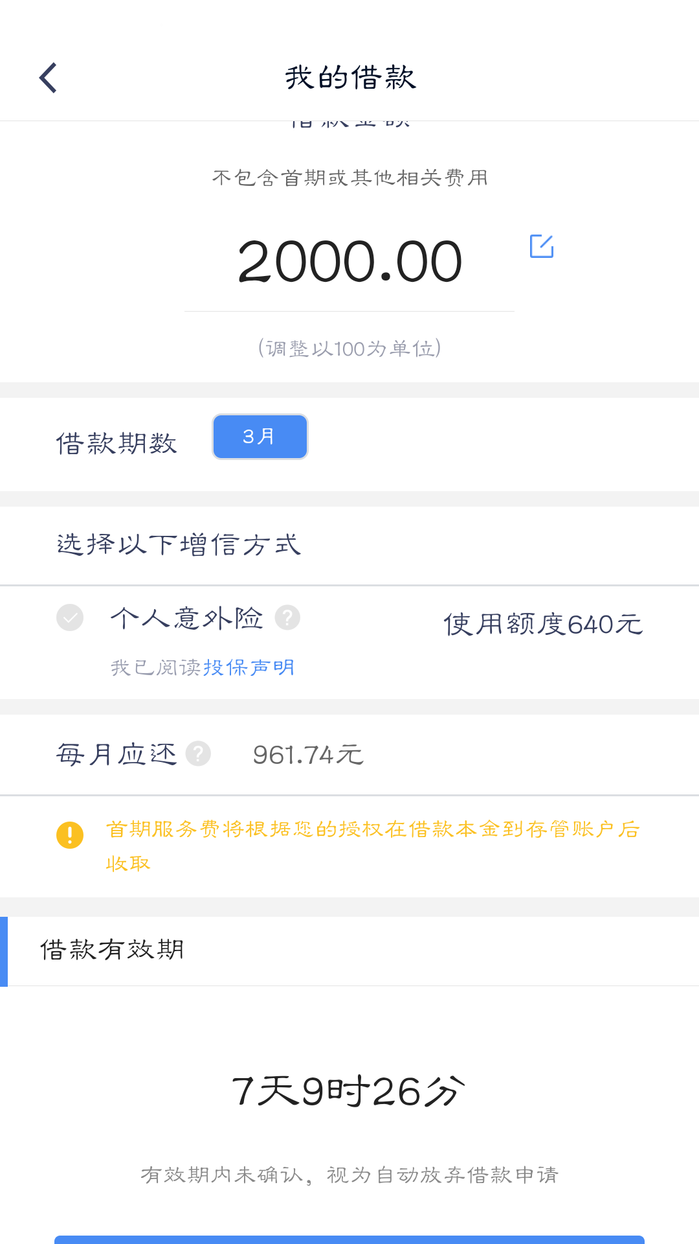
Task: Tap the 我的借款 page title
Action: (350, 78)
